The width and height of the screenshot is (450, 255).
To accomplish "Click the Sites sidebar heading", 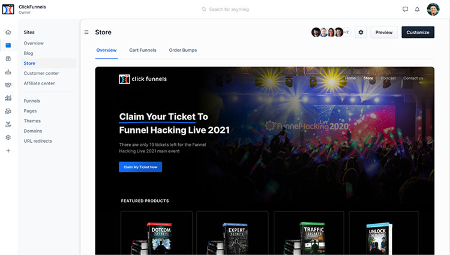I will 29,32.
